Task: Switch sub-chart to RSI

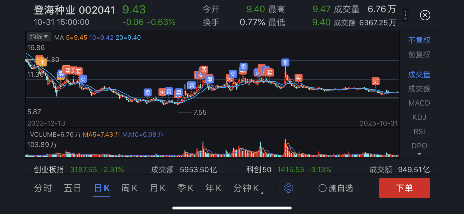Action: (x=419, y=132)
